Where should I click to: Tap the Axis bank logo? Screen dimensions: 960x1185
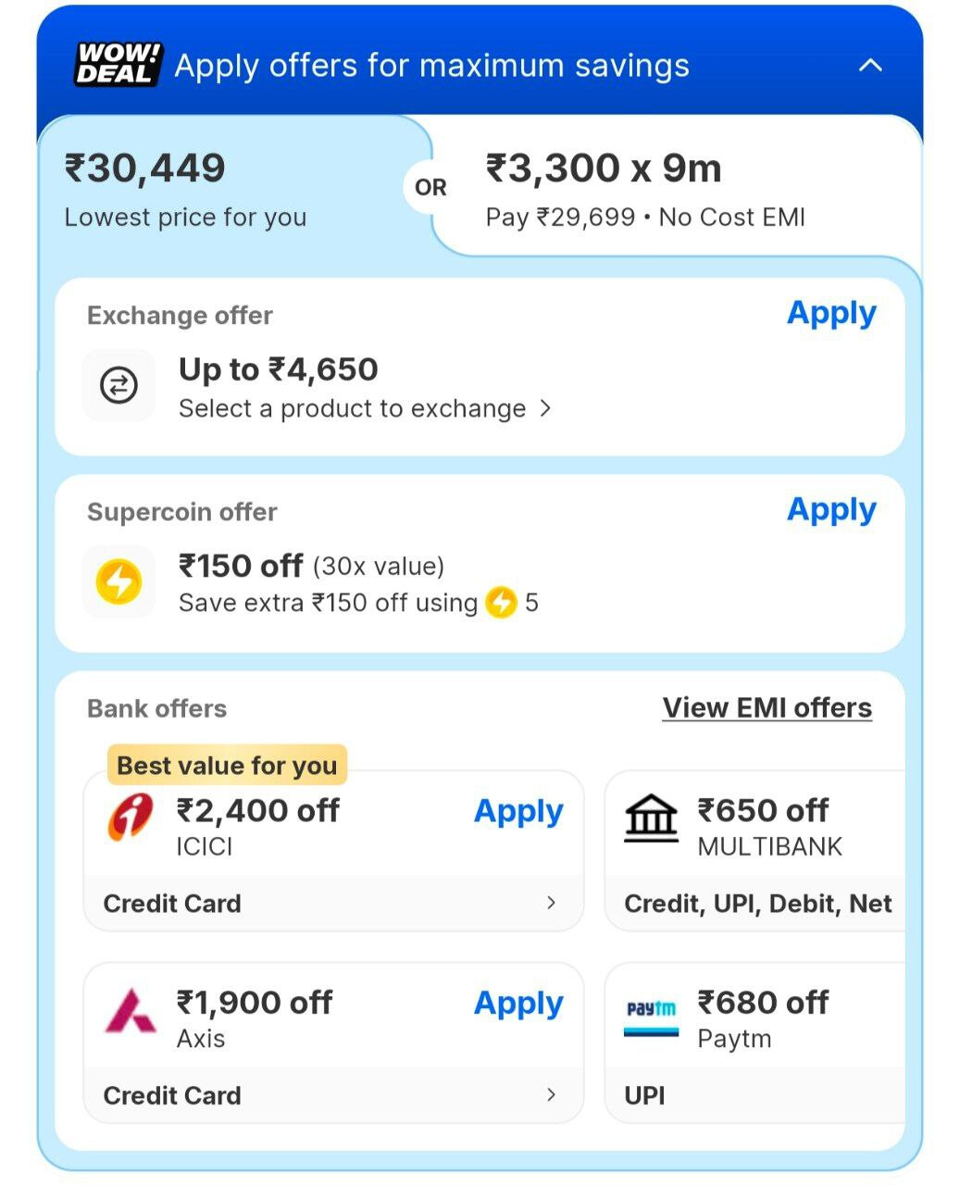(131, 1010)
